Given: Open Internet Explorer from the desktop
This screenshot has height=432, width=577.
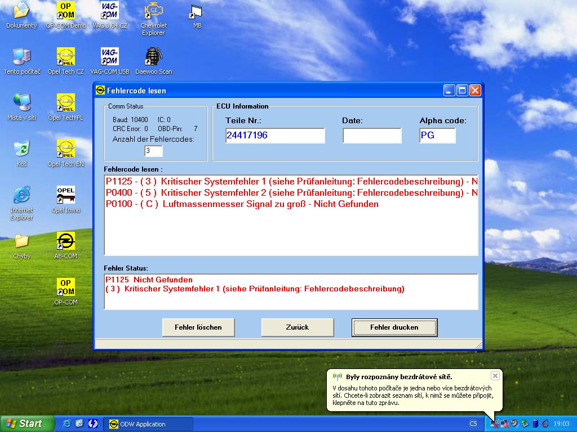Looking at the screenshot, I should pyautogui.click(x=22, y=196).
